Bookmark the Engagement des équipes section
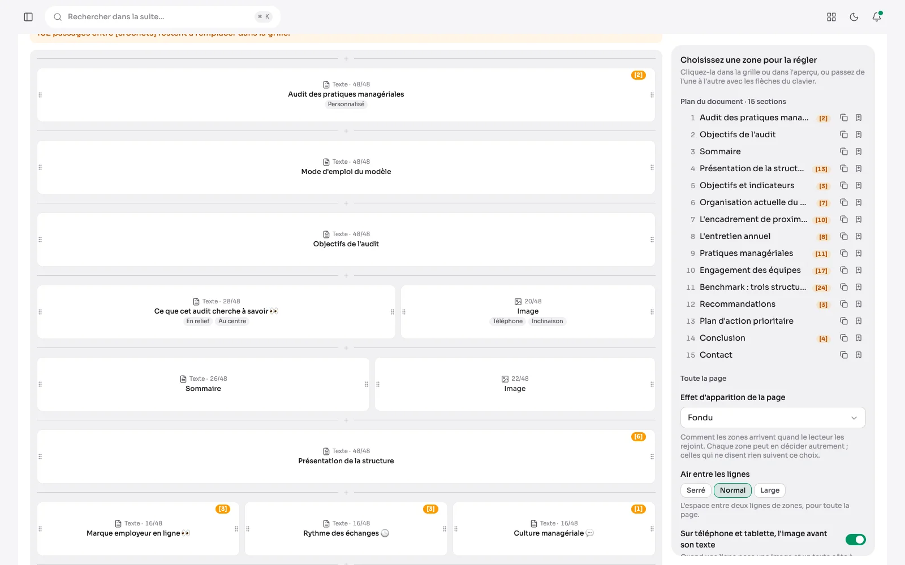Viewport: 905px width, 565px height. click(x=859, y=270)
